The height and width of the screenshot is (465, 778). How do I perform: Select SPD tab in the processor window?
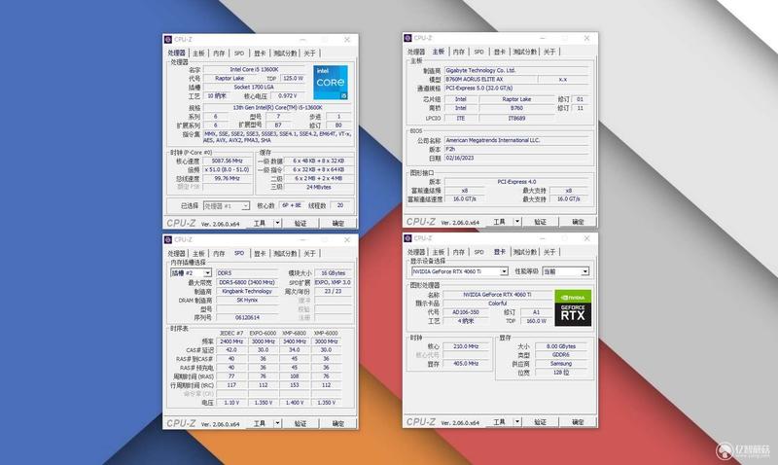(239, 54)
